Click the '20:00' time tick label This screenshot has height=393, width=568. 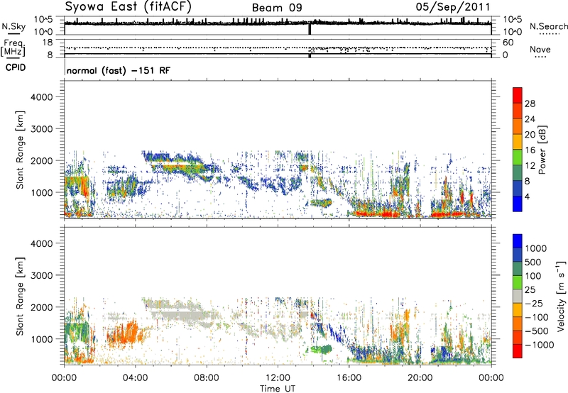(x=420, y=378)
